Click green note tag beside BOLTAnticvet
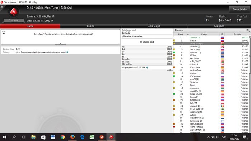The image size is (251, 141). pos(174,76)
